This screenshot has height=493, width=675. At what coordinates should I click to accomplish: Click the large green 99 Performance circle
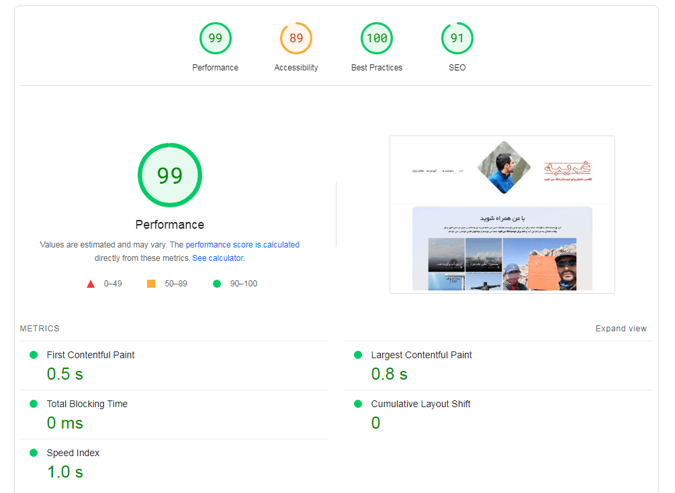169,175
